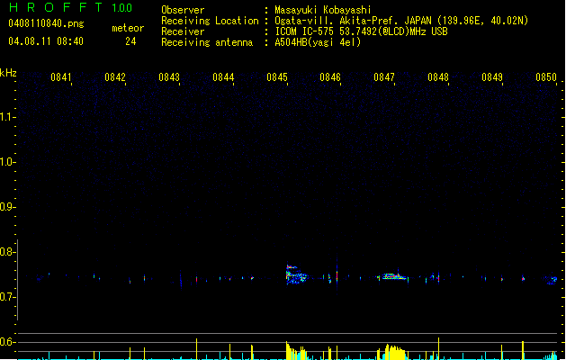Click the 1.0 kHz axis label
Viewport: 566px width, 360px height.
(7, 162)
